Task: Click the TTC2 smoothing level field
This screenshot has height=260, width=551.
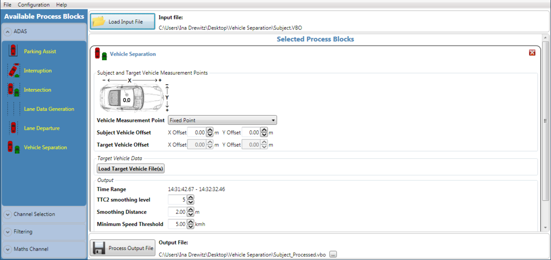Action: [177, 200]
